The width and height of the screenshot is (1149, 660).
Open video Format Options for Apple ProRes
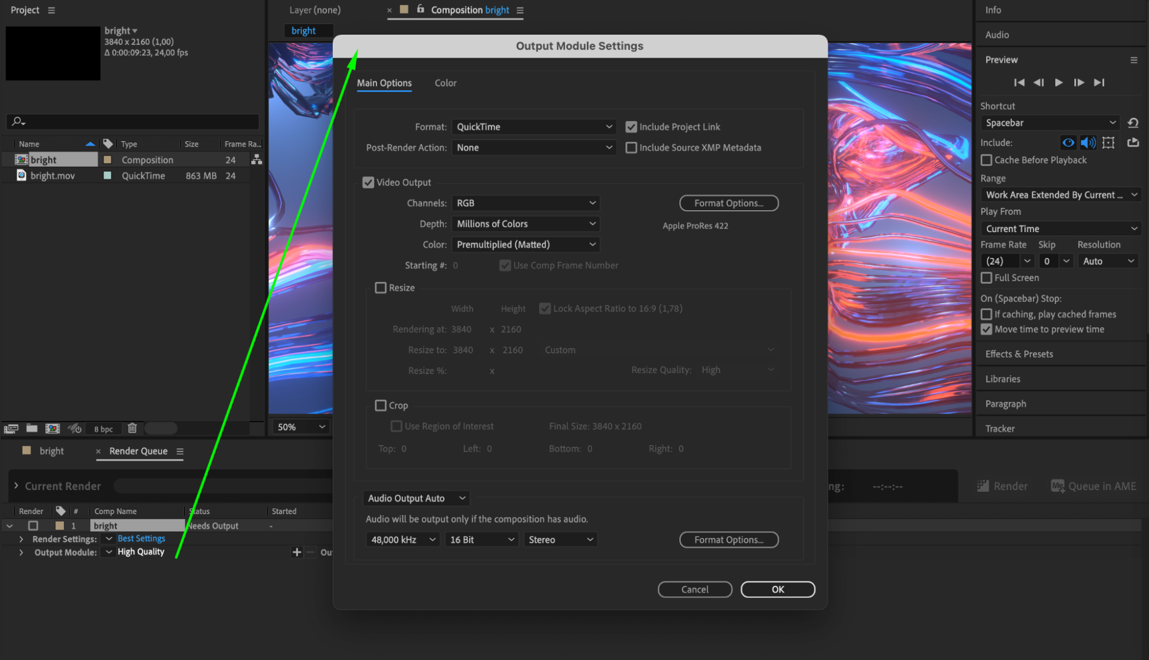[729, 203]
